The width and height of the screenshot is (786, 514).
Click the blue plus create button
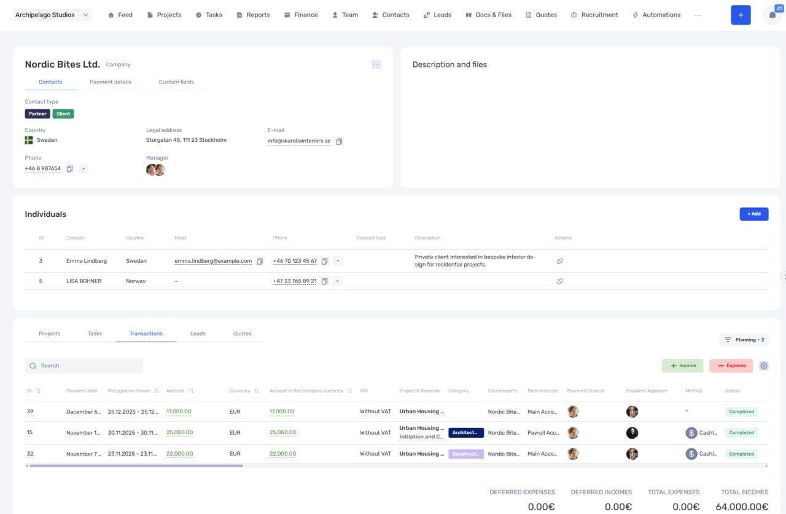pyautogui.click(x=741, y=15)
